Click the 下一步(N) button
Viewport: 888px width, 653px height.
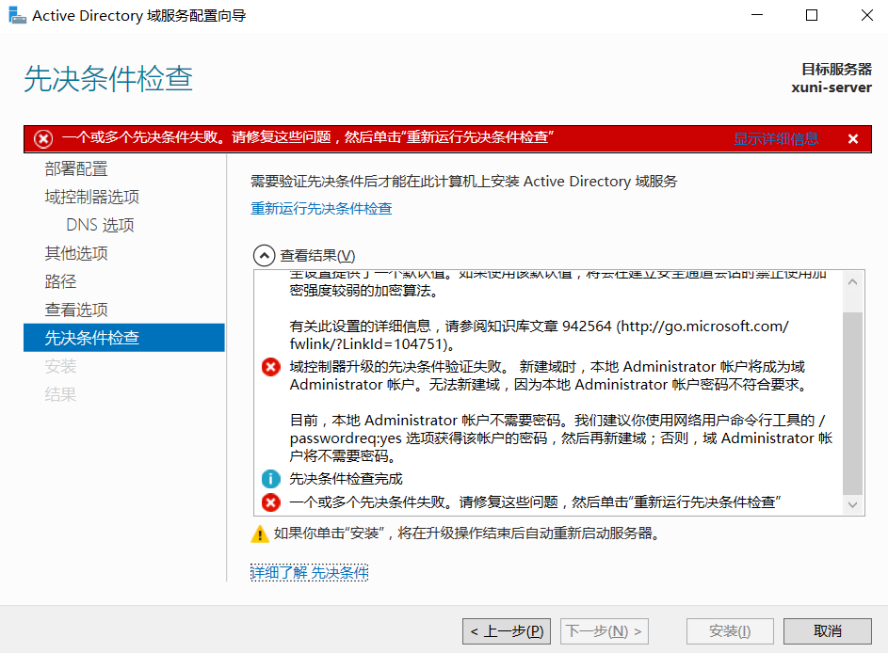605,631
